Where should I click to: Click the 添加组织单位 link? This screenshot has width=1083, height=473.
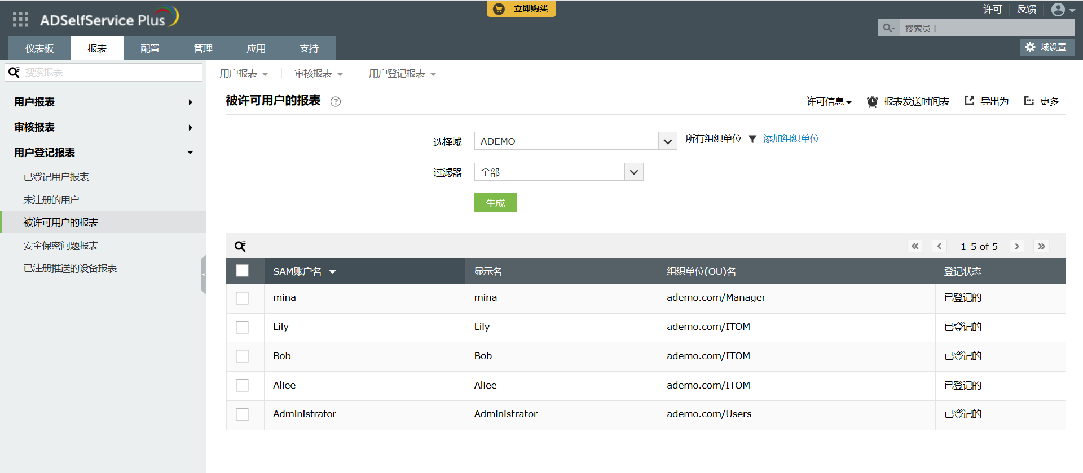[x=791, y=139]
